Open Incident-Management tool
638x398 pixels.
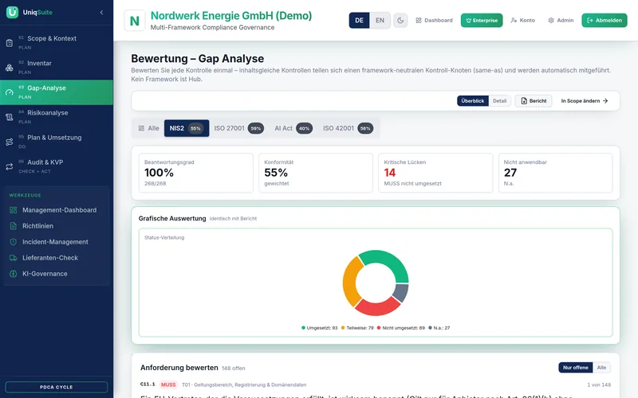coord(57,242)
